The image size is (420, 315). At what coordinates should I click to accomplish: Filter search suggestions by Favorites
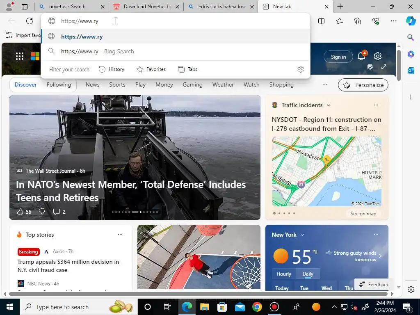click(151, 69)
